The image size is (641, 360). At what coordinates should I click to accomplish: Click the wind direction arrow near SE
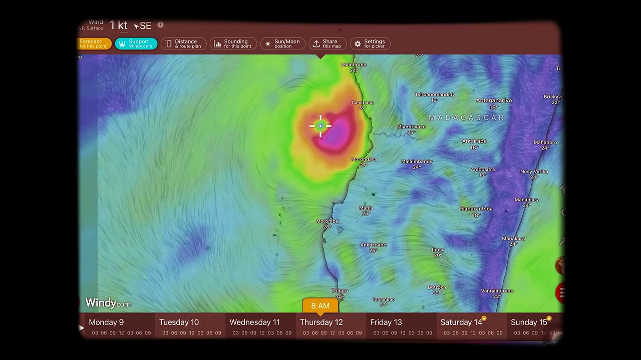(136, 26)
